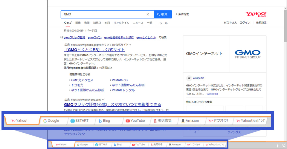This screenshot has height=149, width=287.
Task: Click the magnifier icon beside related searches
Action: coord(62,37)
